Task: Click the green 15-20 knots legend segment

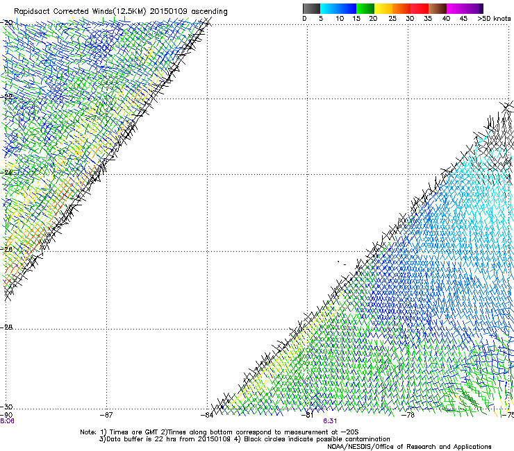Action: [365, 8]
